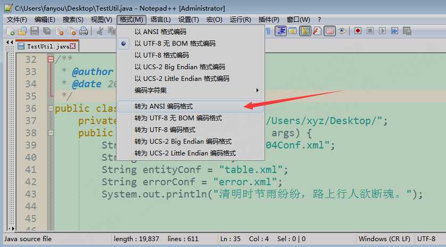Click Java source file status text
The image size is (446, 247).
click(x=28, y=238)
